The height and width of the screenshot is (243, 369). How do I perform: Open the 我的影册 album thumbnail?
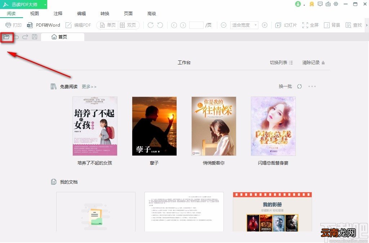tap(272, 212)
